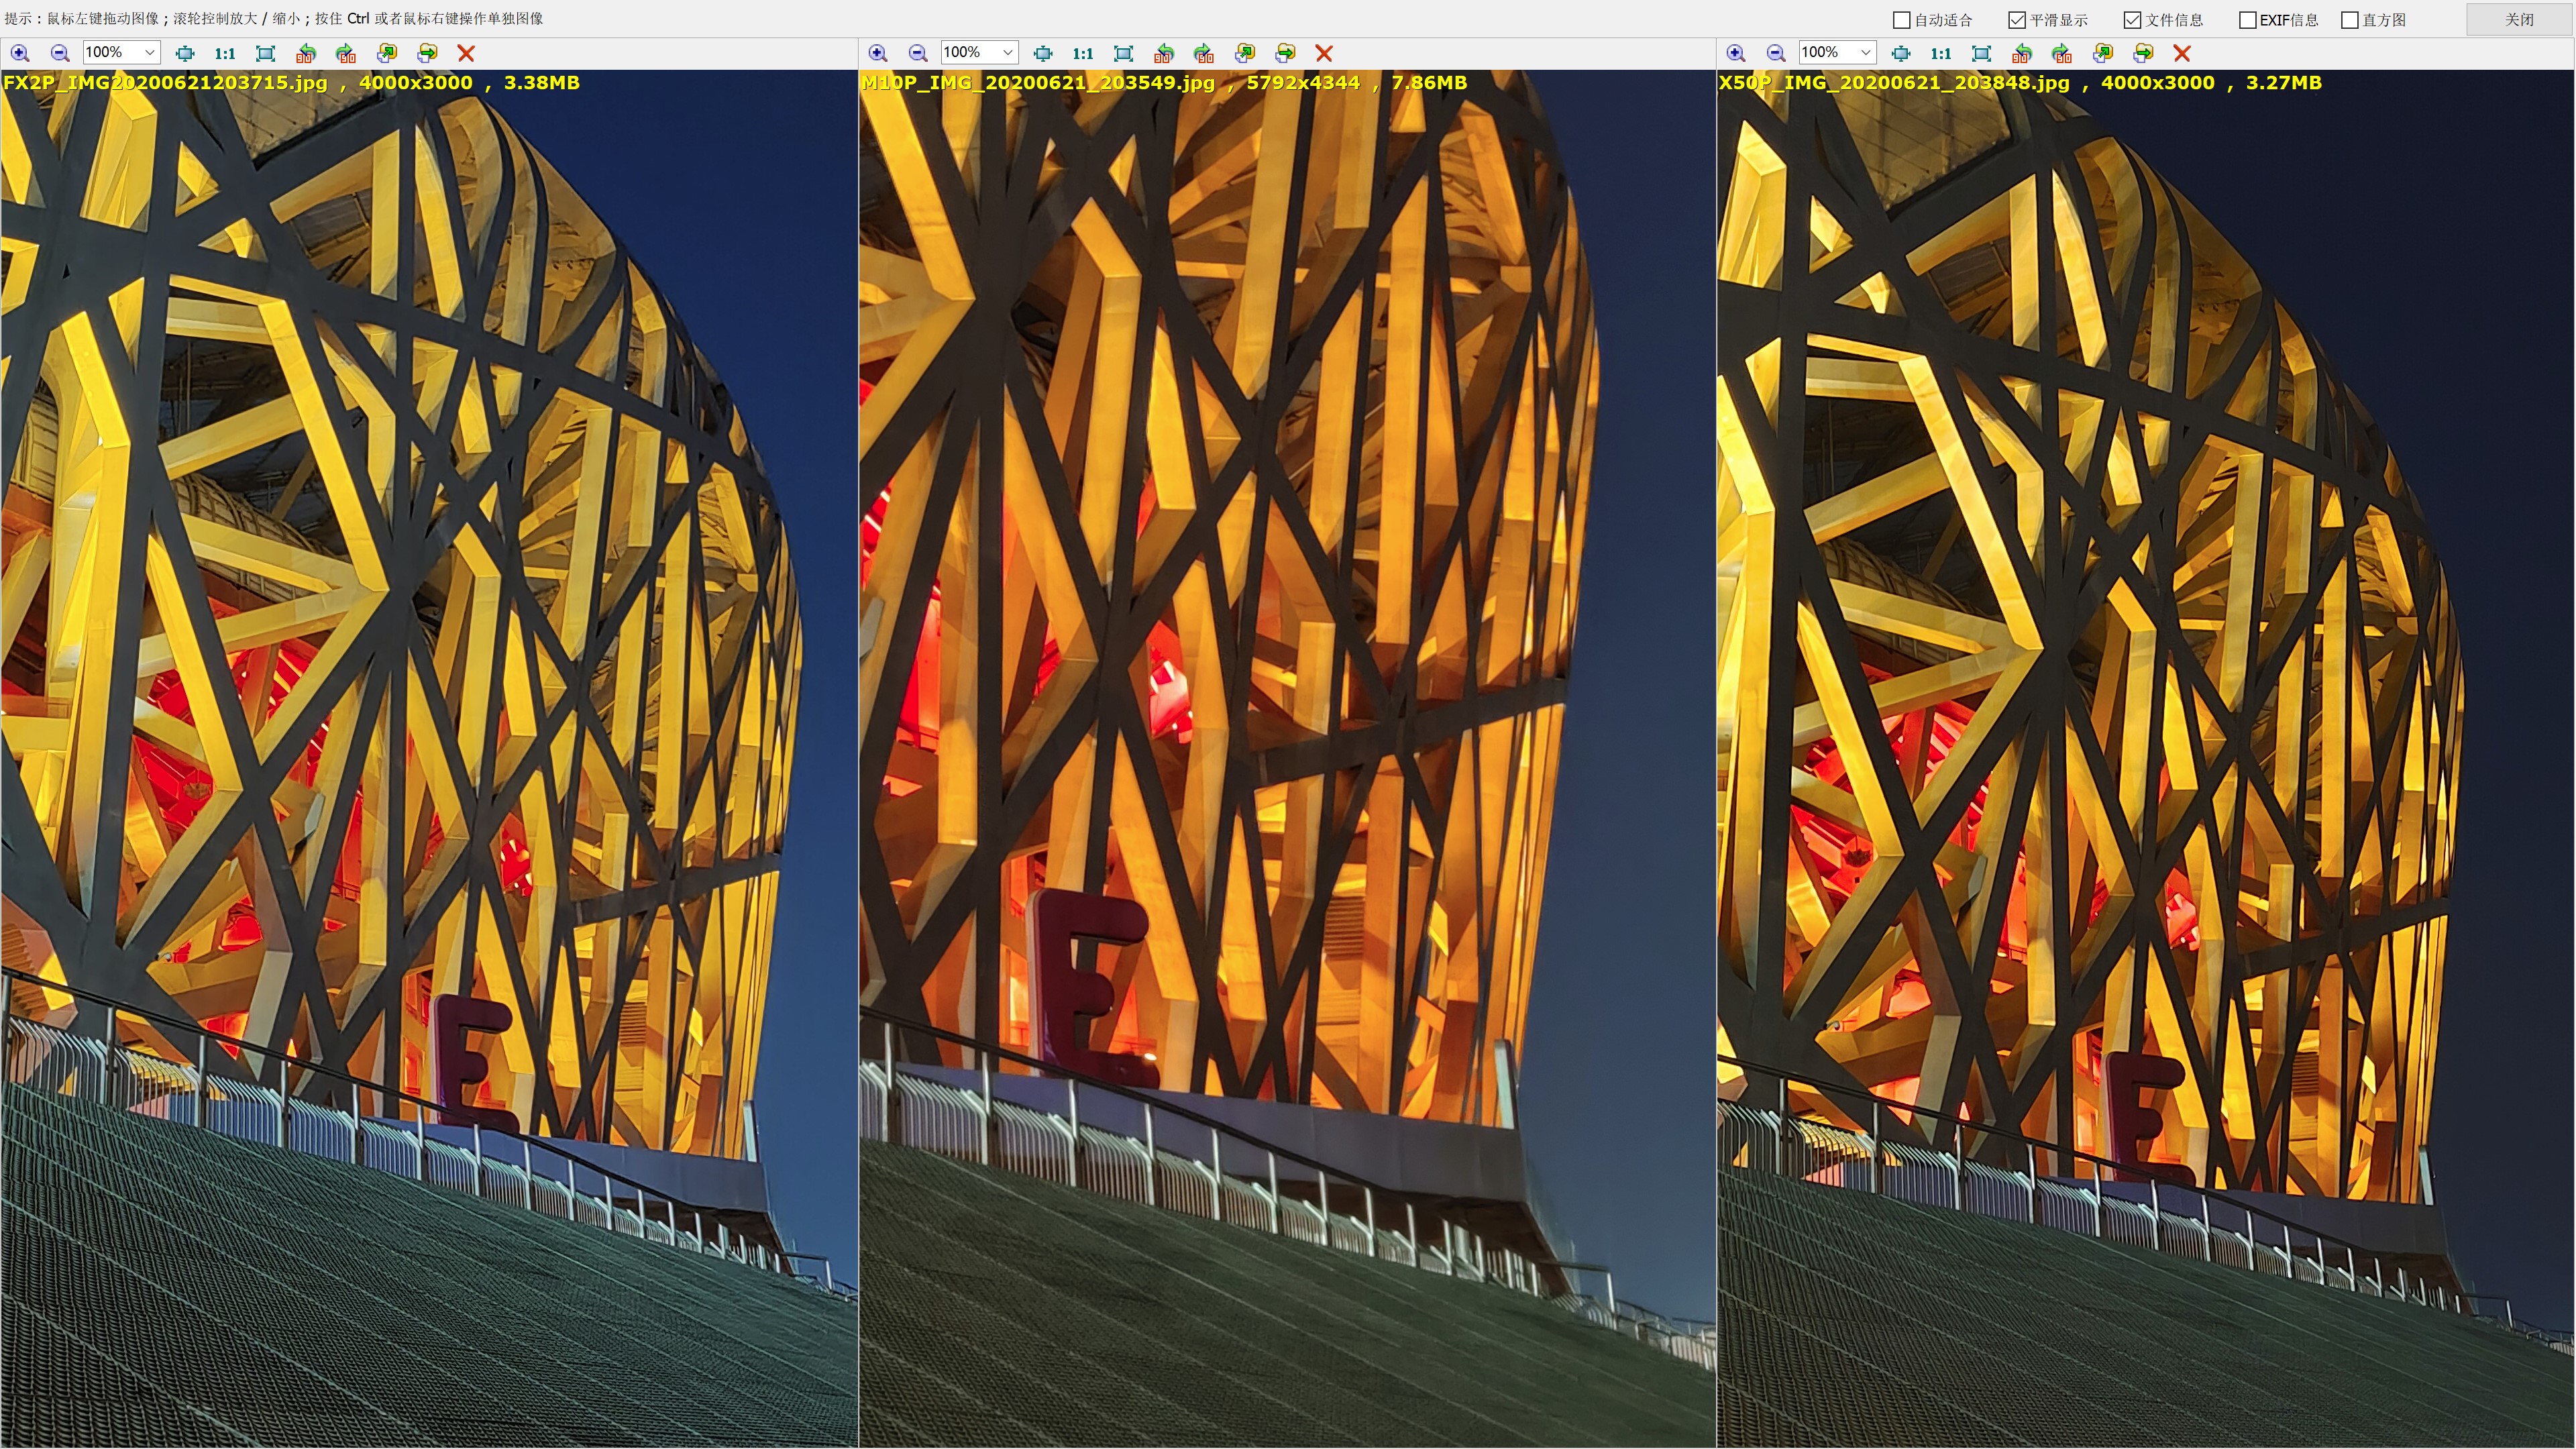Open the left panel 100% zoom dropdown
2576x1449 pixels.
click(x=149, y=53)
